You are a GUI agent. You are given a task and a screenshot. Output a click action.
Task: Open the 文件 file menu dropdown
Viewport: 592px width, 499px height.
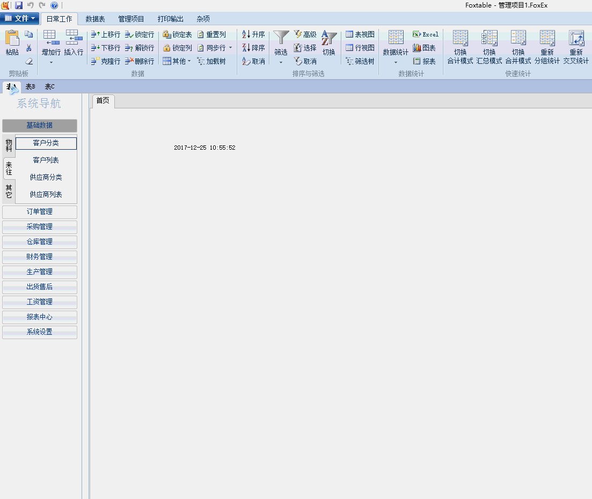click(20, 18)
